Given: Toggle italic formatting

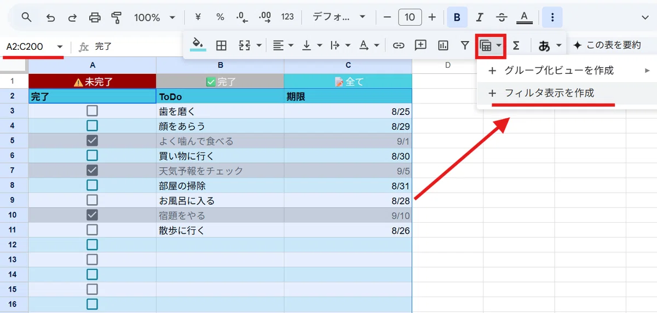Looking at the screenshot, I should (x=480, y=18).
